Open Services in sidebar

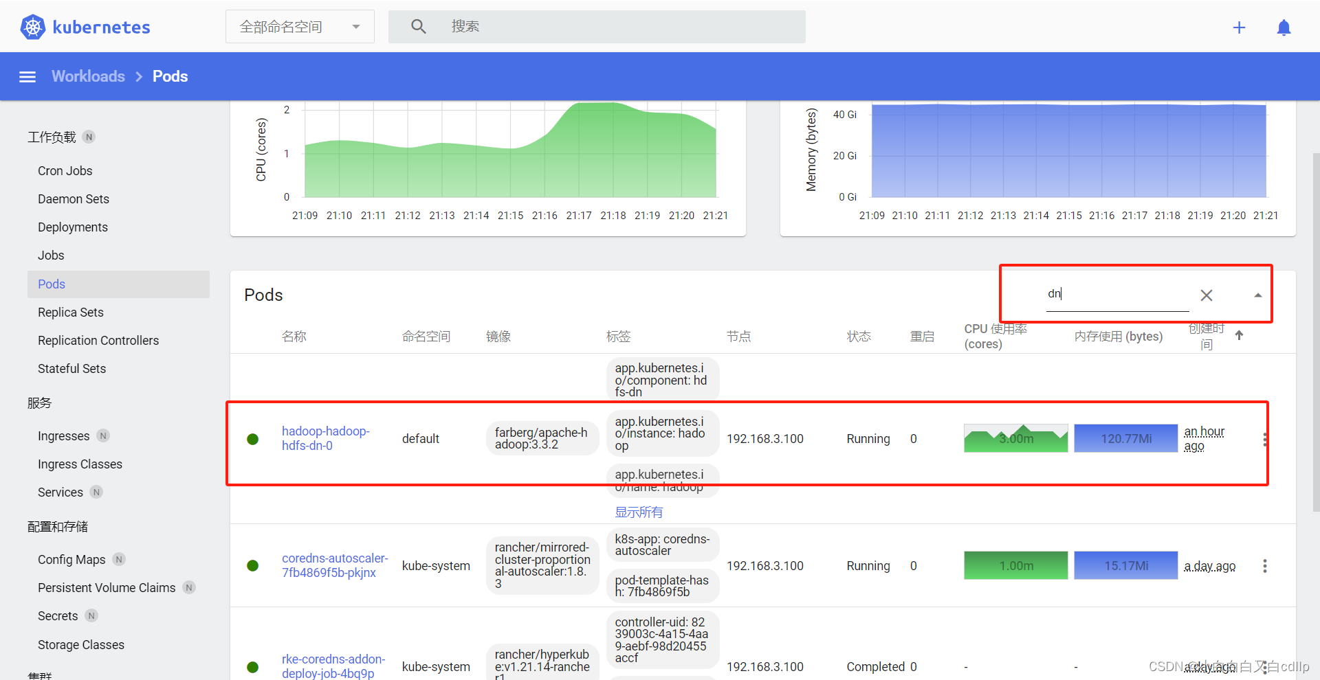click(60, 492)
